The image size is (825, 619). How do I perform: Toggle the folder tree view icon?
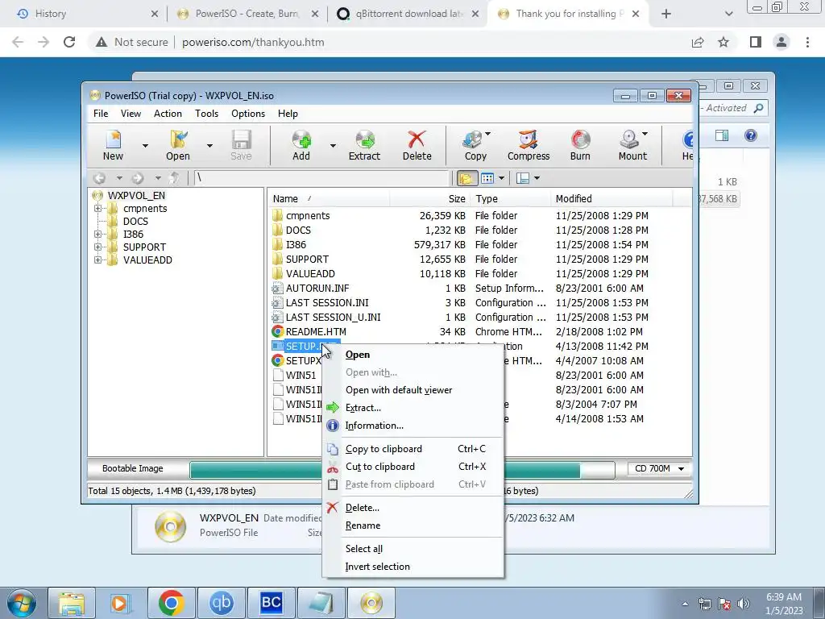[466, 178]
